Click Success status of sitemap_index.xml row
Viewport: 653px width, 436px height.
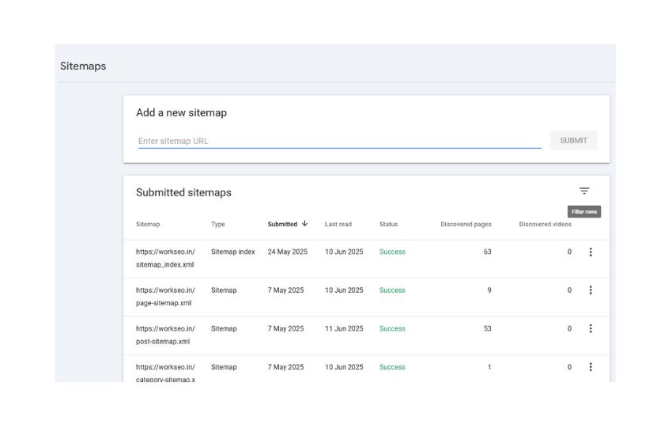pyautogui.click(x=392, y=252)
